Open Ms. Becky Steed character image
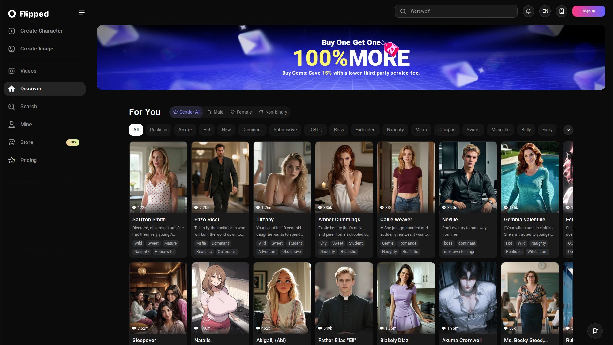613x345 pixels. (x=530, y=298)
